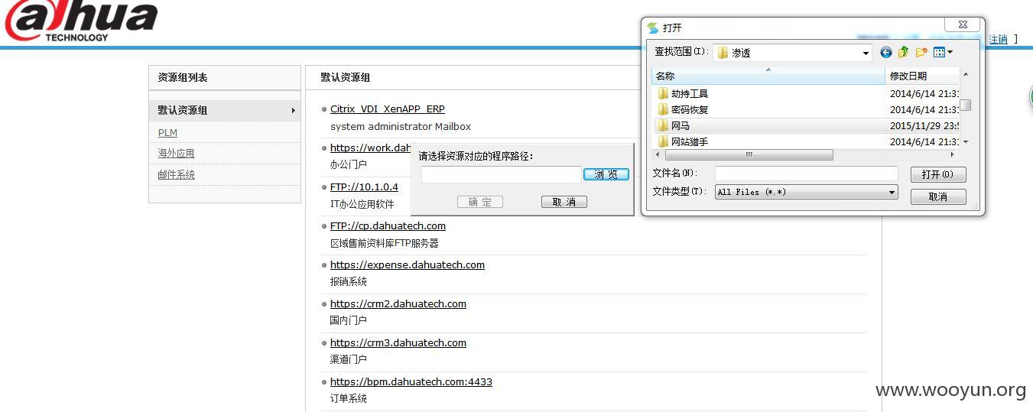The height and width of the screenshot is (412, 1033).
Task: Go back using the blue back arrow icon
Action: pyautogui.click(x=885, y=52)
